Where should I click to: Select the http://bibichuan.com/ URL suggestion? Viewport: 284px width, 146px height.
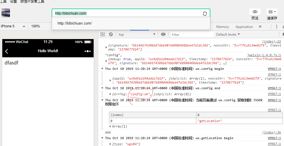tap(74, 23)
